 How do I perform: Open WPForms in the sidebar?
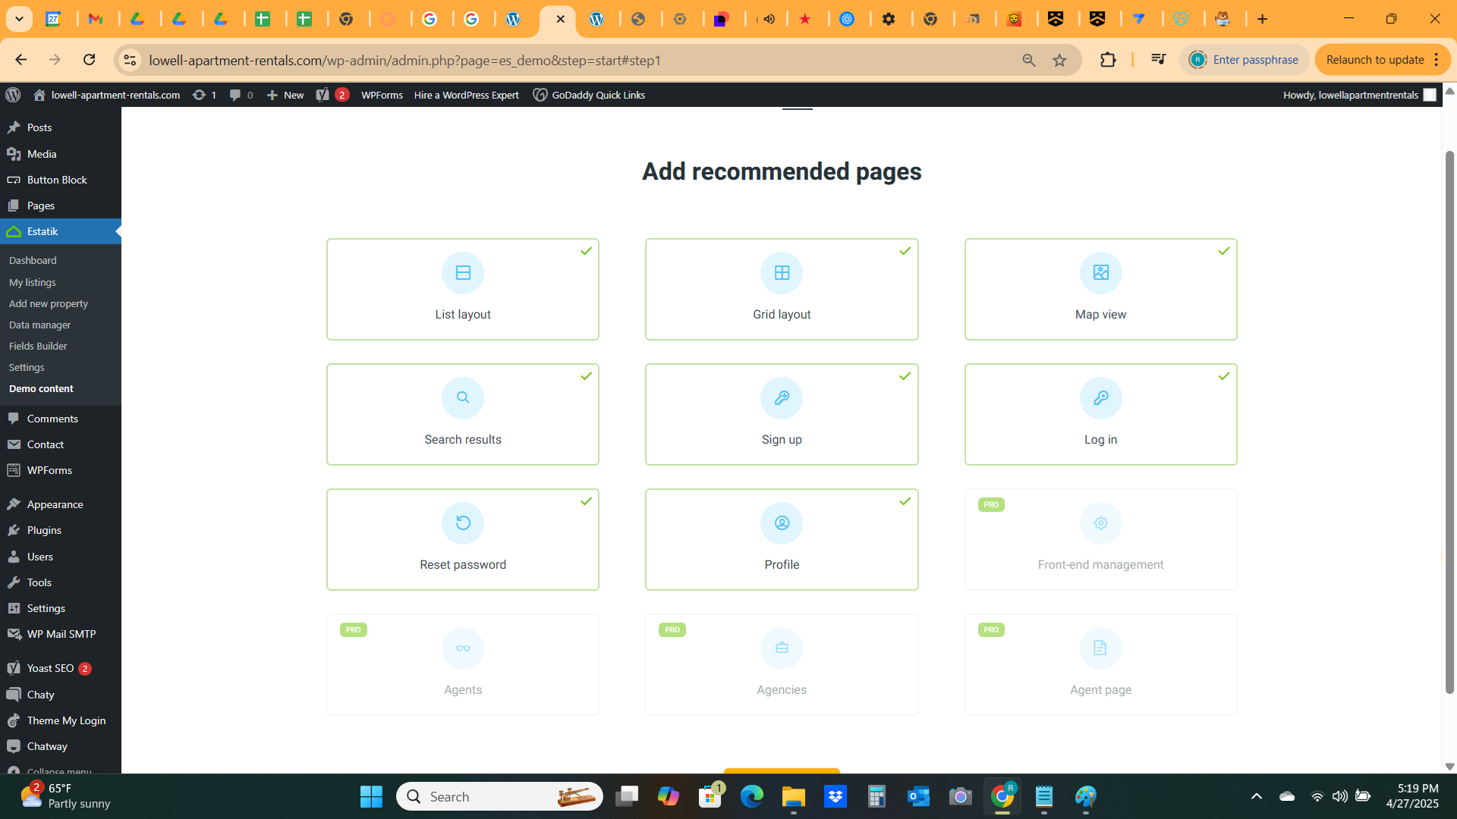point(61,470)
